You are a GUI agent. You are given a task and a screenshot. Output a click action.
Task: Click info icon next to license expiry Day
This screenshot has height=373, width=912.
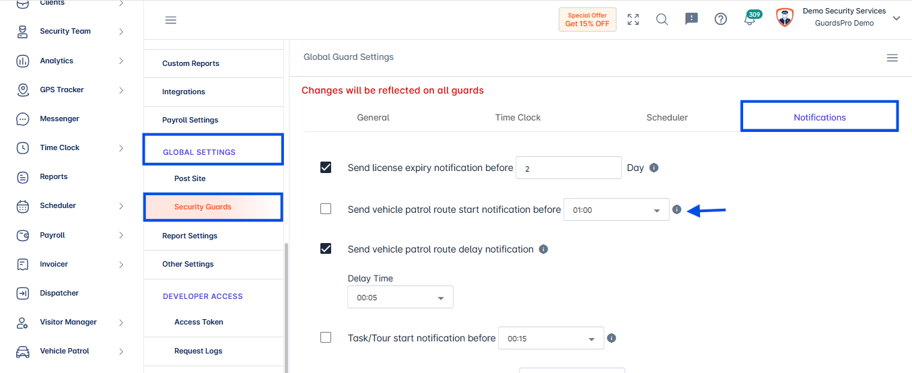(x=654, y=168)
